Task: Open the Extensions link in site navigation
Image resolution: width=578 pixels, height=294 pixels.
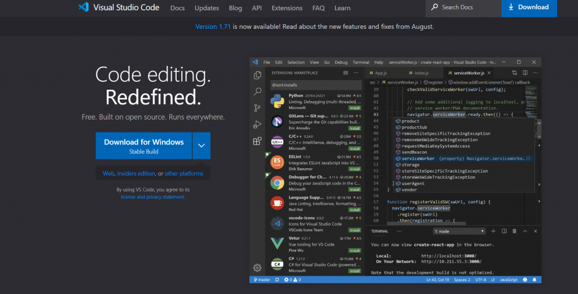Action: [x=287, y=8]
